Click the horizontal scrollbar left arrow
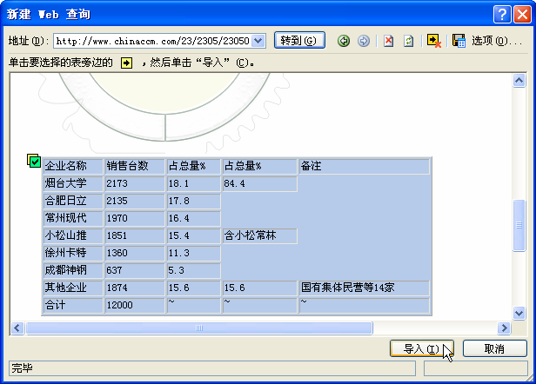Image resolution: width=536 pixels, height=384 pixels. 17,328
